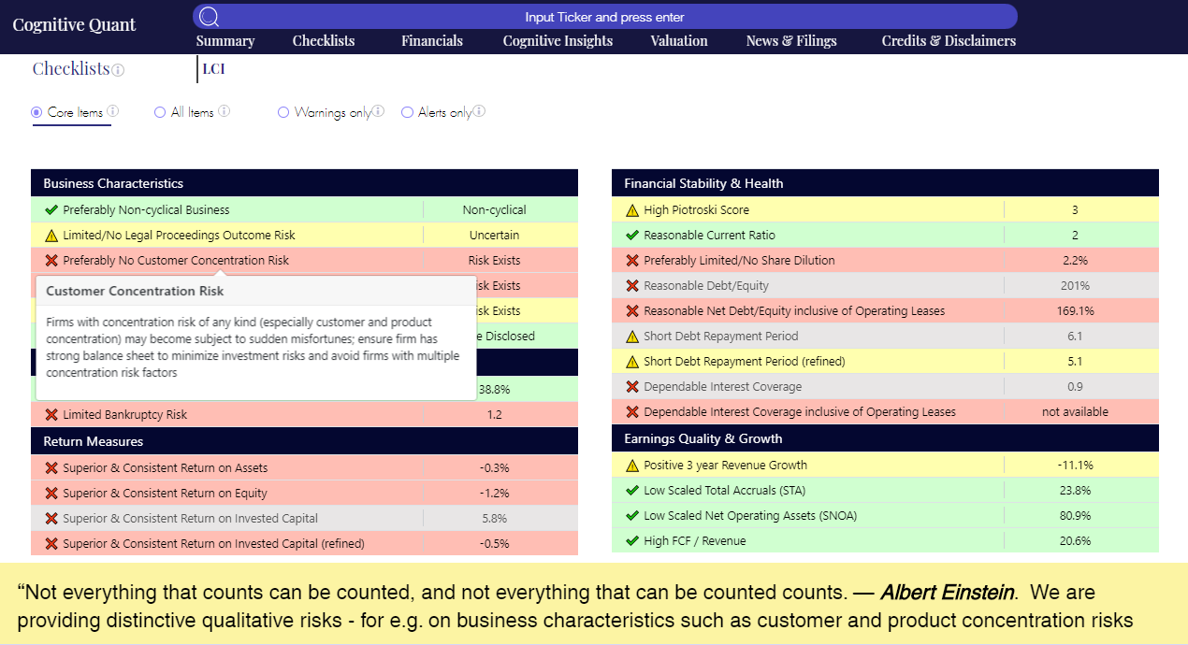The height and width of the screenshot is (645, 1188).
Task: Click Share Dilution value 2.2%
Action: pyautogui.click(x=1075, y=261)
